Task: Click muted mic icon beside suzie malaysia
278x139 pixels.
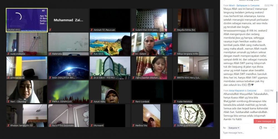Action: (8, 54)
